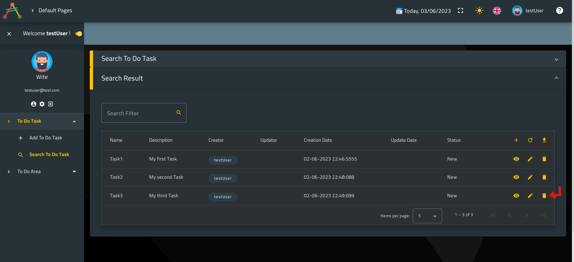
Task: Download the task list via export icon
Action: [x=544, y=140]
